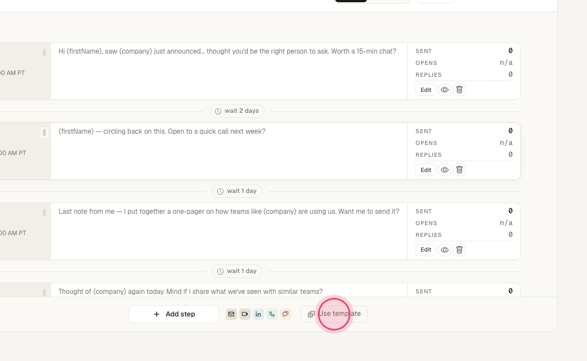This screenshot has height=361, width=587.
Task: Preview the 'Hi {firstName}, saw {company}' step
Action: (x=445, y=90)
